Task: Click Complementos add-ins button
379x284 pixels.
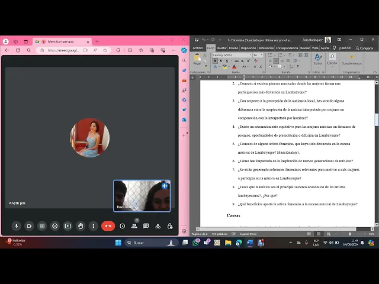Action: (x=351, y=59)
